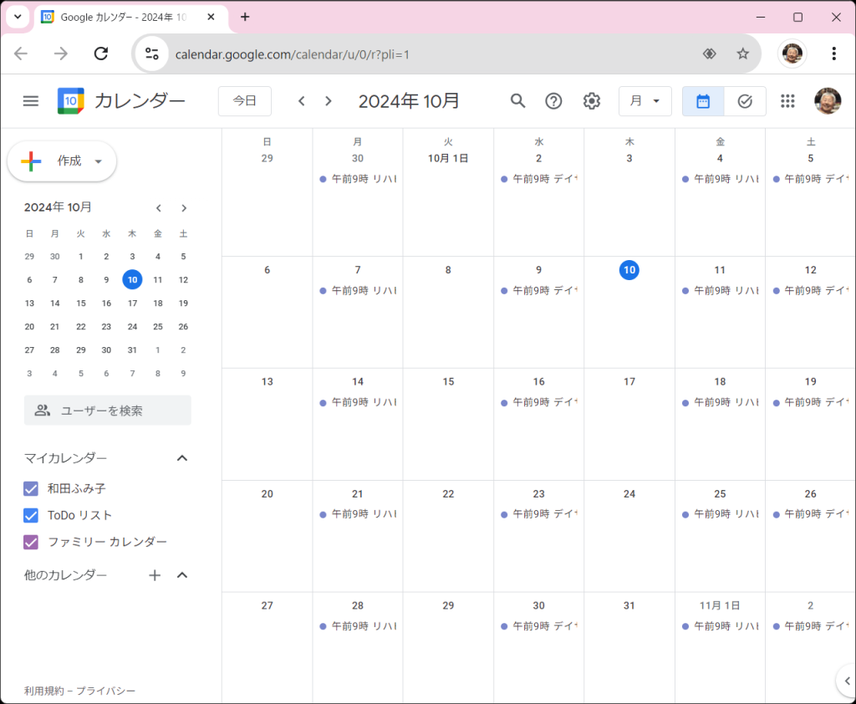Click the 今日 button

tap(244, 101)
